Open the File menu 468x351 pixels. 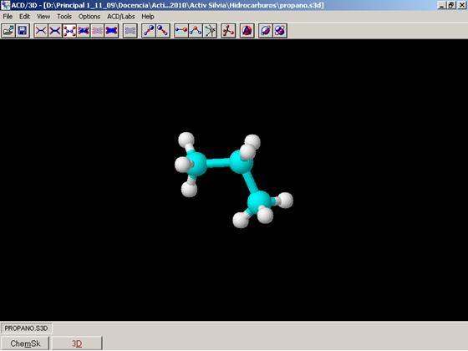click(x=8, y=17)
